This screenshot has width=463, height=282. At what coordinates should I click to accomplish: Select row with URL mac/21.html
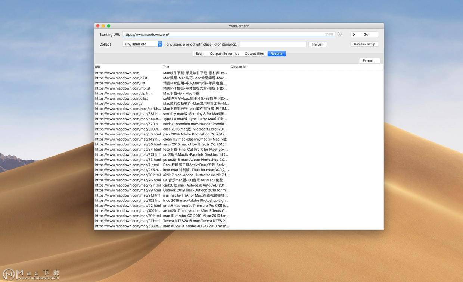[239, 195]
